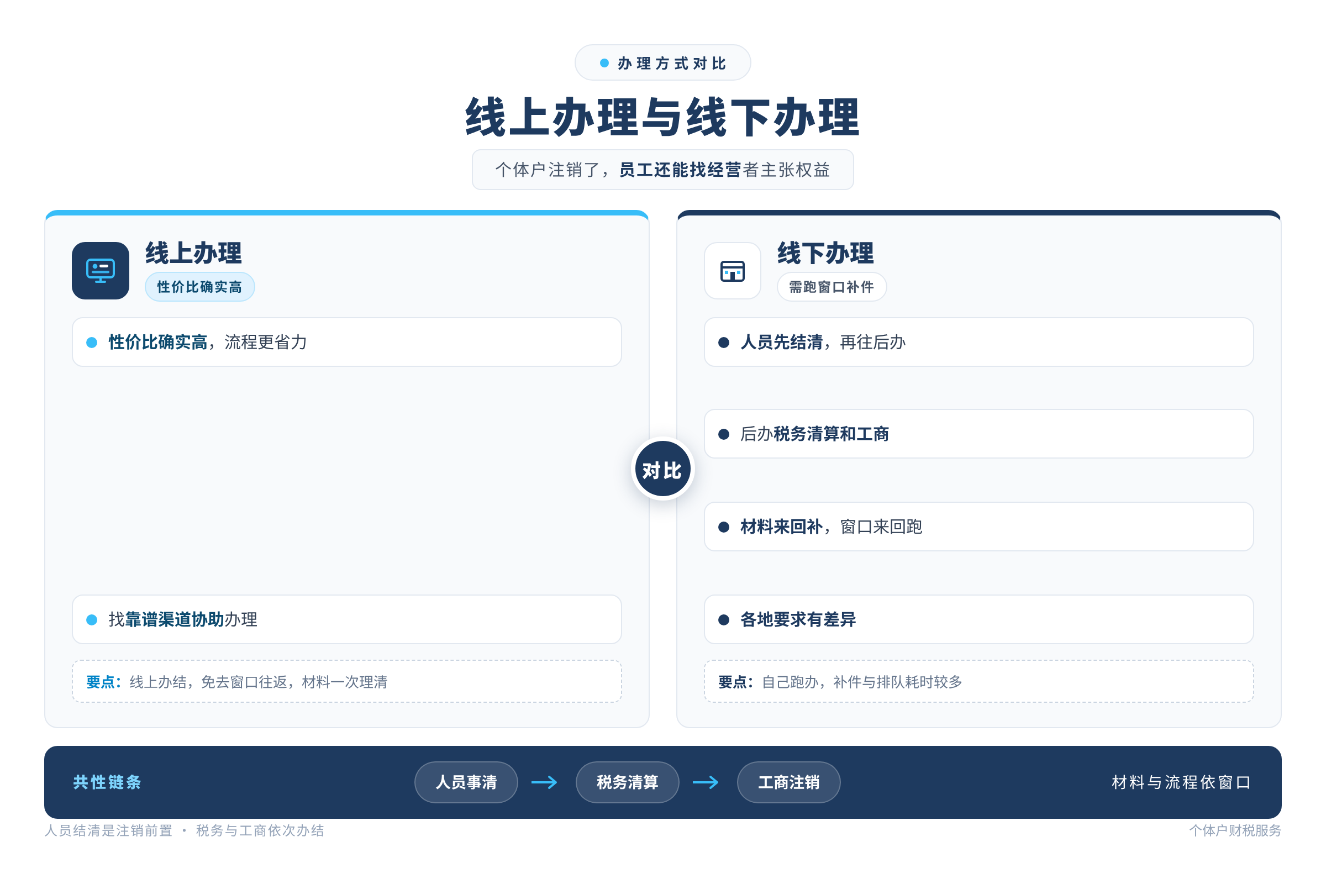The width and height of the screenshot is (1326, 884).
Task: Click the row 各地要求有差异
Action: pos(978,619)
